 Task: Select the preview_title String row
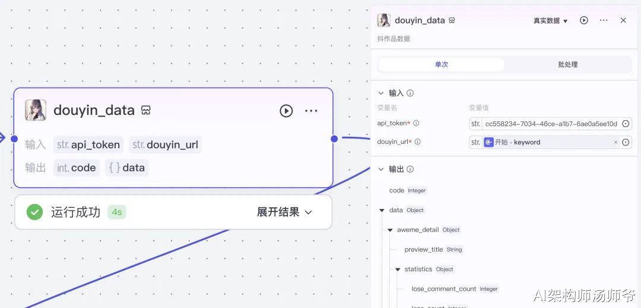coord(433,250)
